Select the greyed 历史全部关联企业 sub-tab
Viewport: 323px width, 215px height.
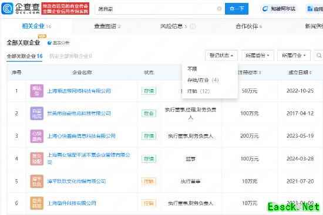[x=71, y=56]
